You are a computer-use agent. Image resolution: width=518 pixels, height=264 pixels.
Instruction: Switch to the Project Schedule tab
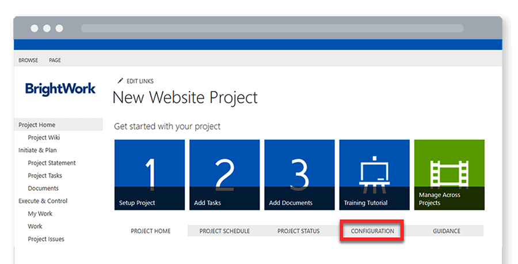pos(224,231)
